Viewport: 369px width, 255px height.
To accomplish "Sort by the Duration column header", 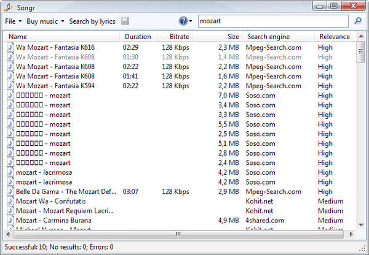I will 138,37.
